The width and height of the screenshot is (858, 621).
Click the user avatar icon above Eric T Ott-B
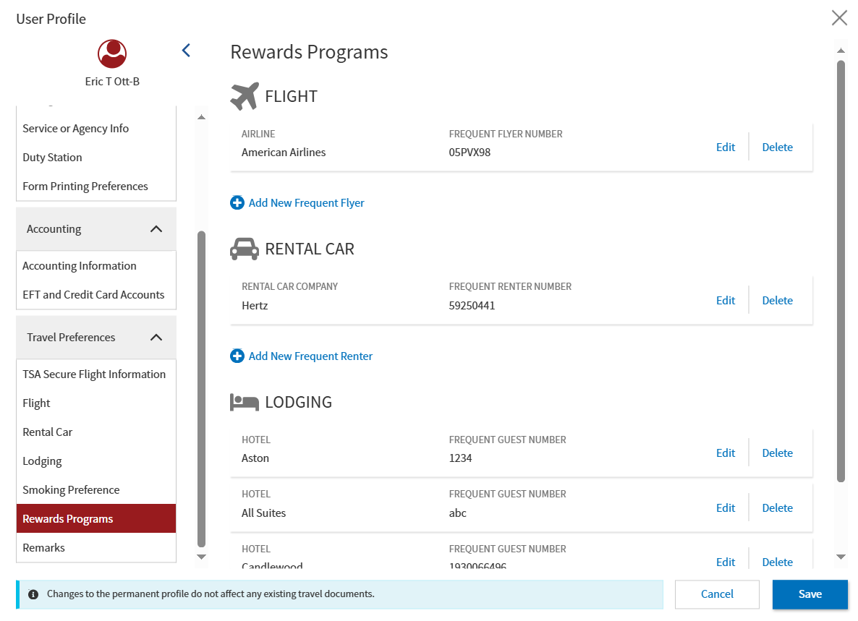click(x=112, y=54)
